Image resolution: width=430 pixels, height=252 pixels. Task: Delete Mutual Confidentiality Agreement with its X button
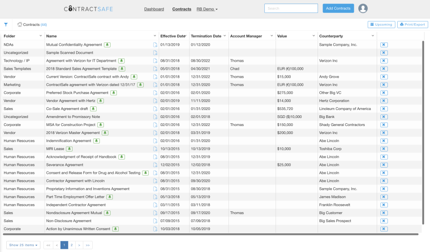[x=384, y=45]
